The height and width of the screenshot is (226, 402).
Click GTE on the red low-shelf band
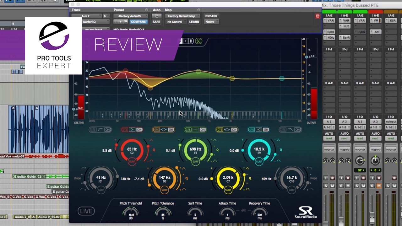(x=125, y=130)
